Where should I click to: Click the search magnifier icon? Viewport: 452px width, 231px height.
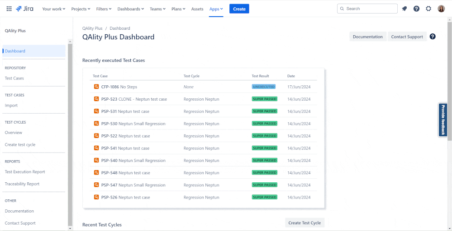coord(342,9)
